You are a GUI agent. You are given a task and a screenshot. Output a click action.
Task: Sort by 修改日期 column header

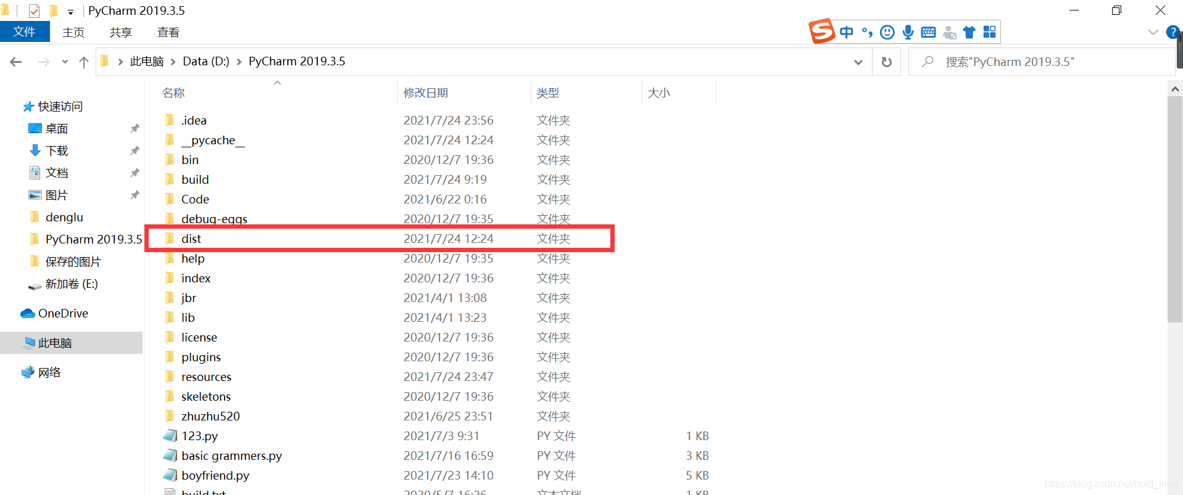pos(426,93)
